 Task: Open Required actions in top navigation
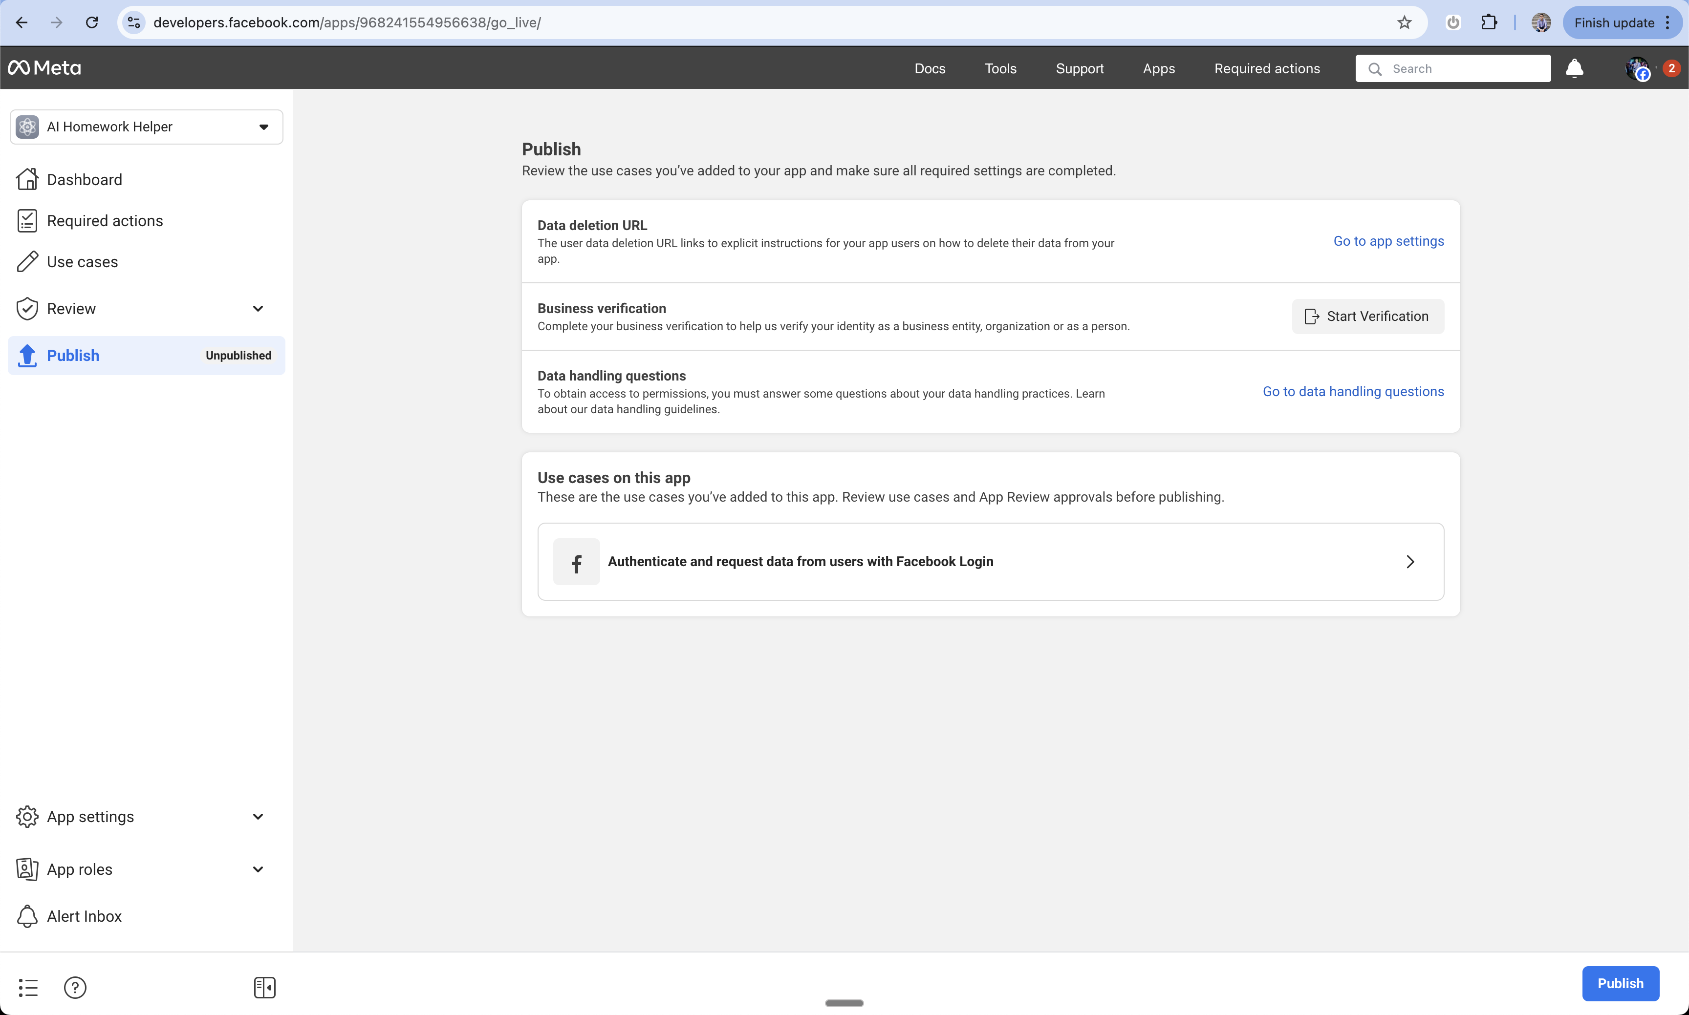coord(1267,68)
